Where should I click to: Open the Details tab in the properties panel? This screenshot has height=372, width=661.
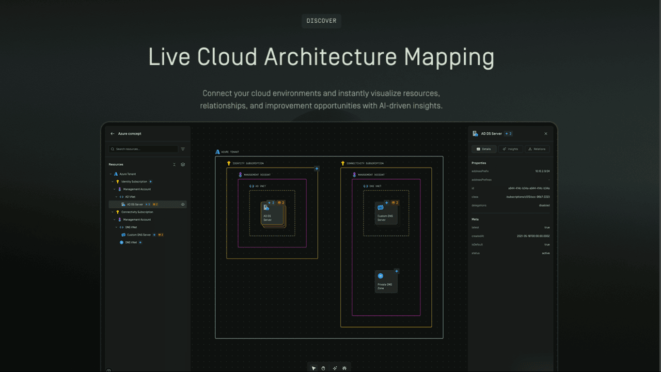coord(484,149)
